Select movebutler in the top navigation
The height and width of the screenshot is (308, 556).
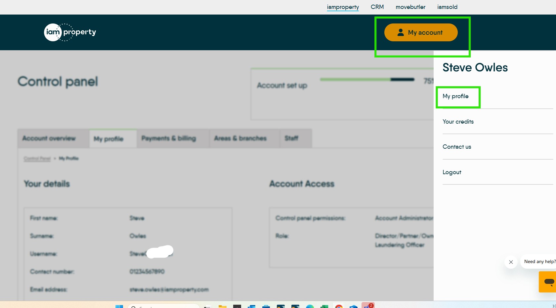click(410, 7)
